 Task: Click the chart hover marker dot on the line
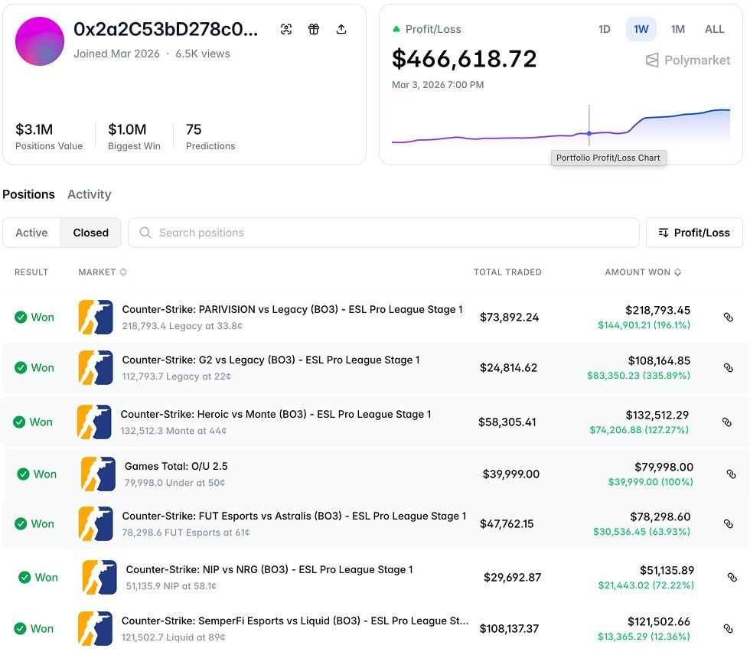click(589, 133)
